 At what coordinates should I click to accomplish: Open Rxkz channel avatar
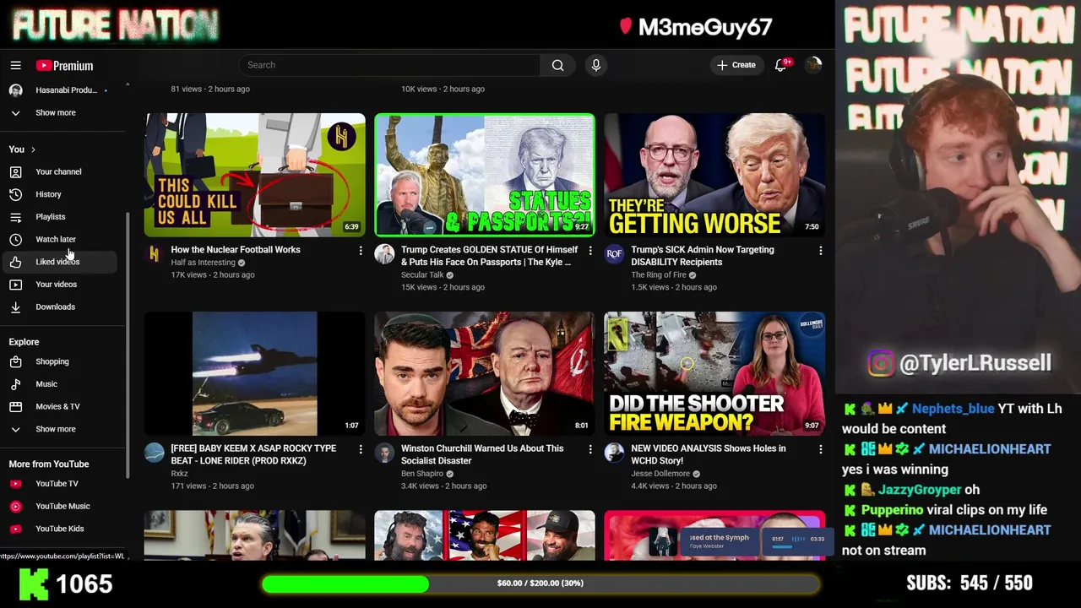(x=155, y=453)
